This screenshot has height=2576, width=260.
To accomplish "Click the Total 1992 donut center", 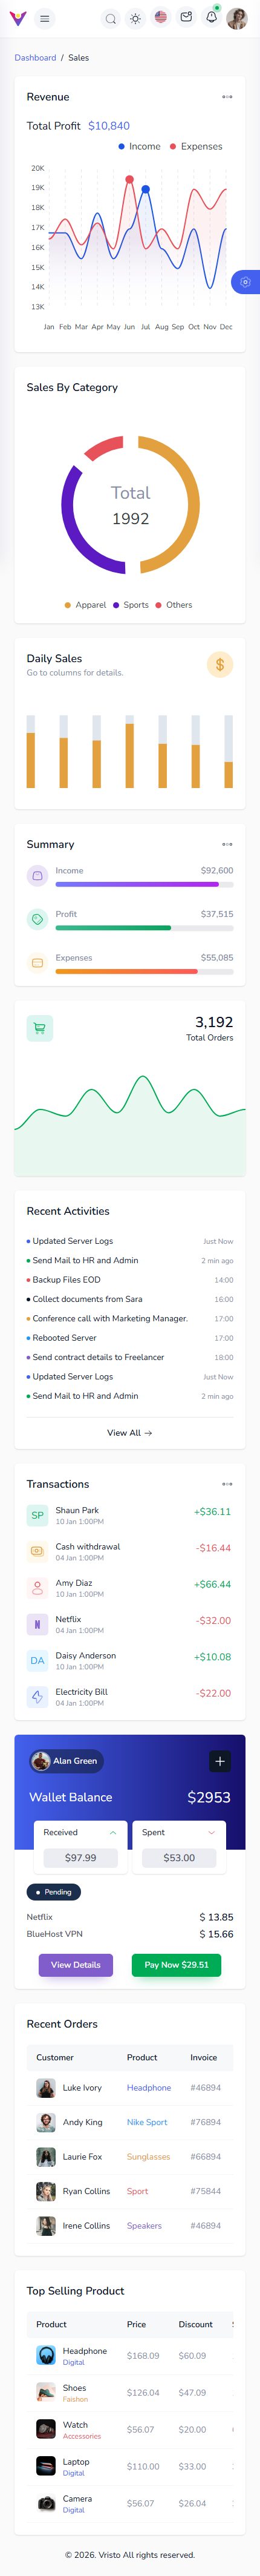I will coord(130,505).
